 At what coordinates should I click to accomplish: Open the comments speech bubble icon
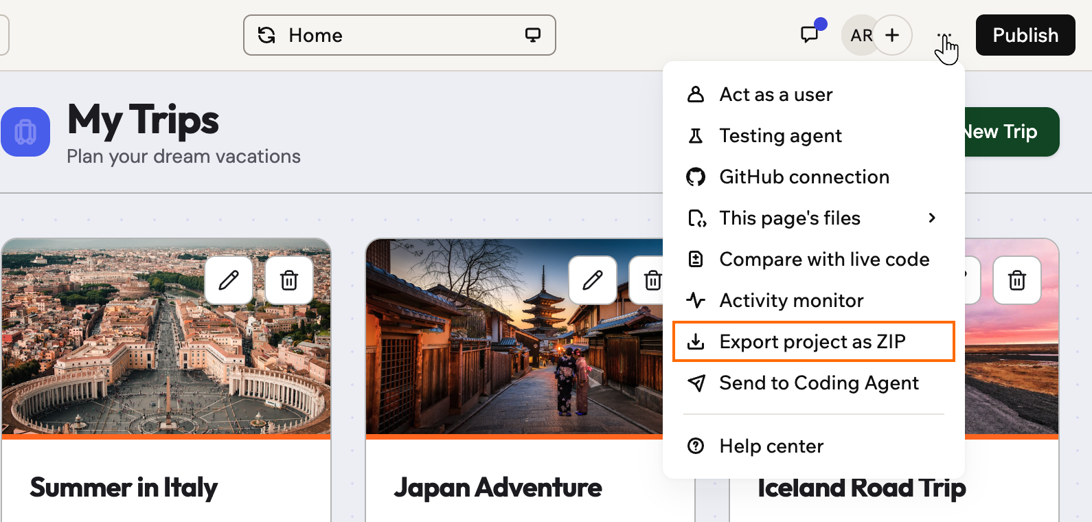[810, 34]
